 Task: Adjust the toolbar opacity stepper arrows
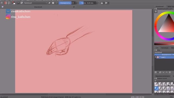76,3
